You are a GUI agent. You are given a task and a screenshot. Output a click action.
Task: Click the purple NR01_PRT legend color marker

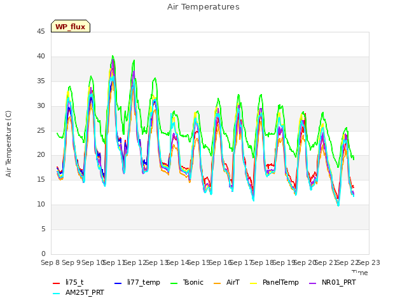click(x=312, y=283)
